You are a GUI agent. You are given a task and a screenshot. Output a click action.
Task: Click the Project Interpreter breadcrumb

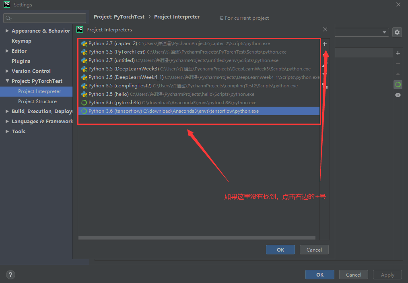click(177, 17)
